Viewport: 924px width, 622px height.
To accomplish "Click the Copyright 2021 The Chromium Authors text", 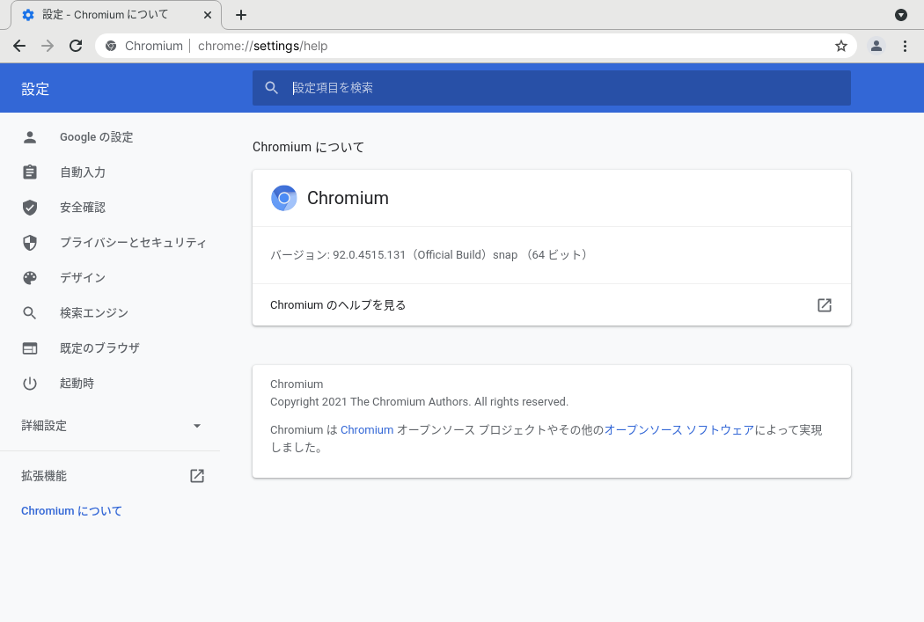I will (x=419, y=402).
